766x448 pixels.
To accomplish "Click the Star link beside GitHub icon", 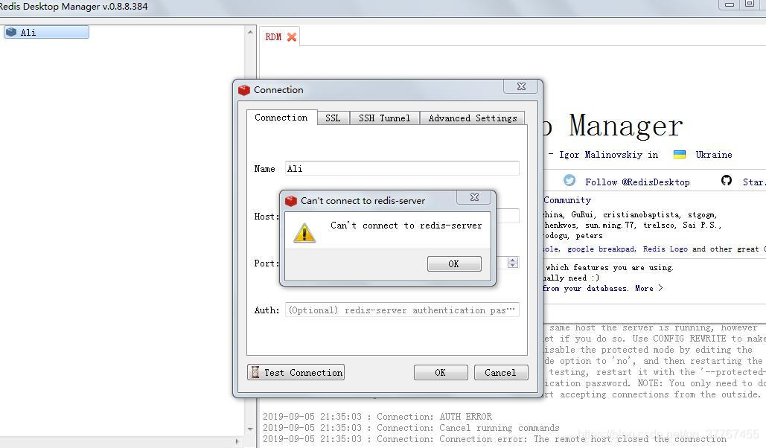I will 754,182.
